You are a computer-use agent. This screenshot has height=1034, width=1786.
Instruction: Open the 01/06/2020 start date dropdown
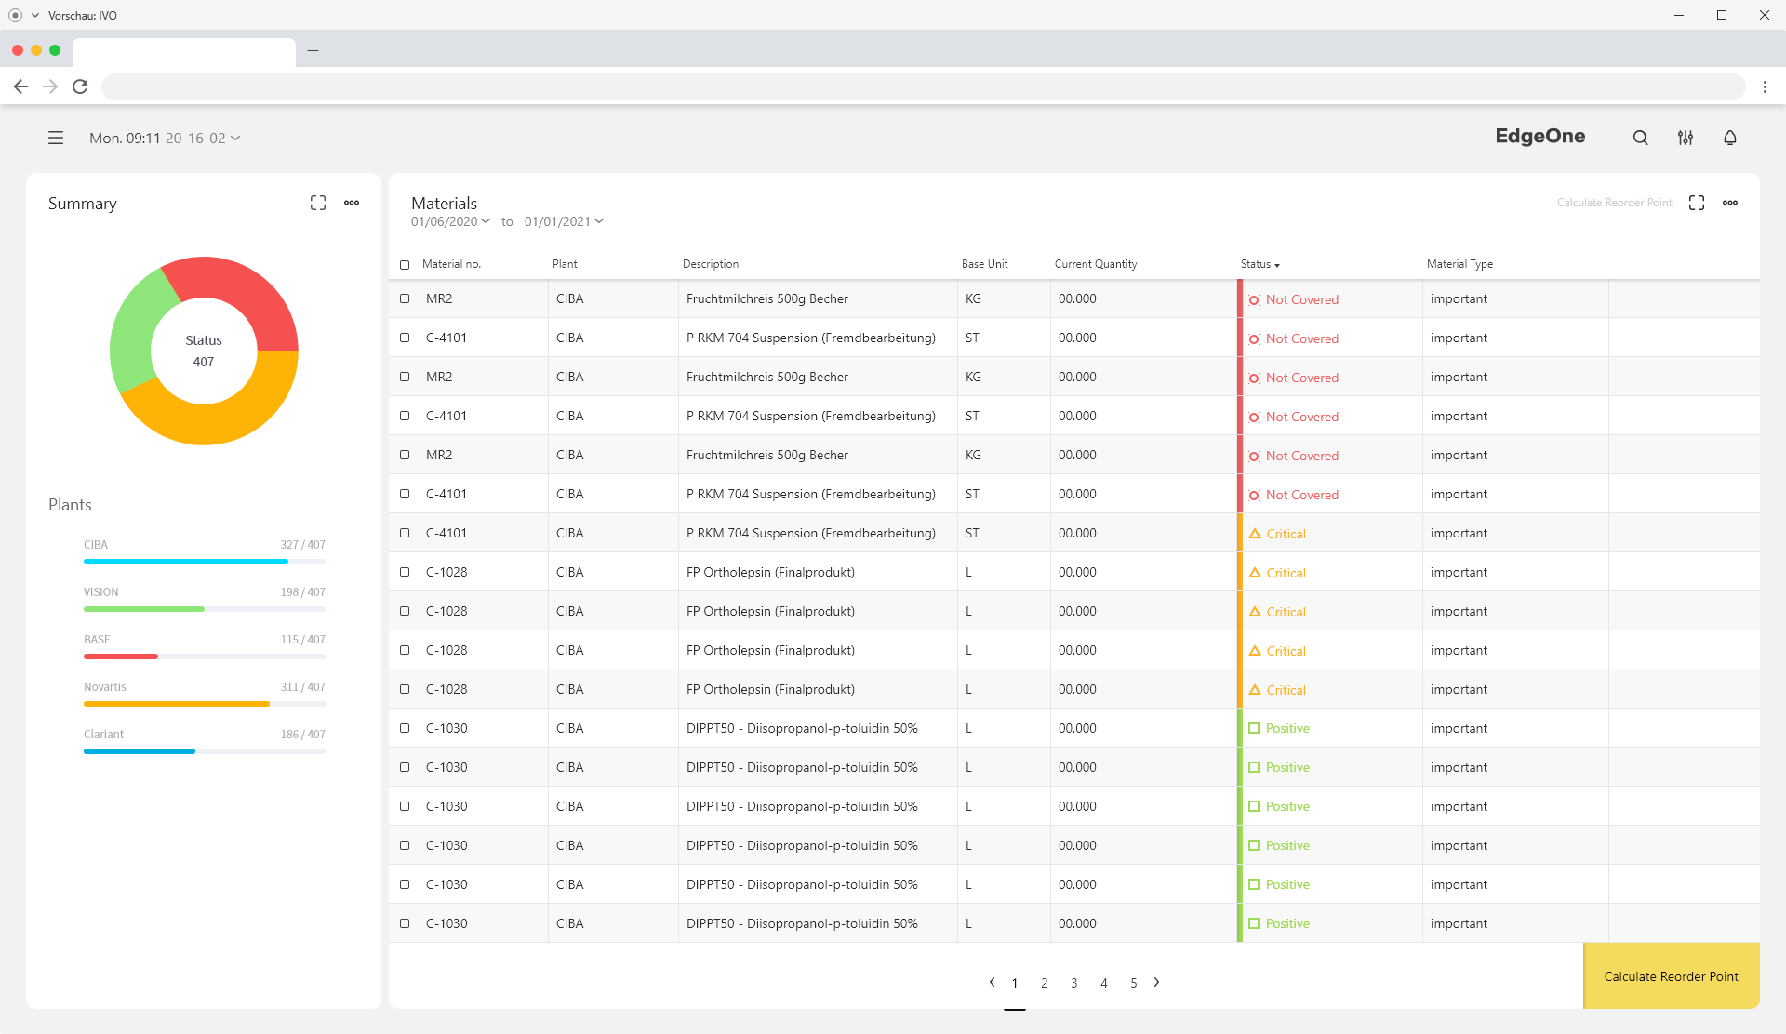point(451,221)
